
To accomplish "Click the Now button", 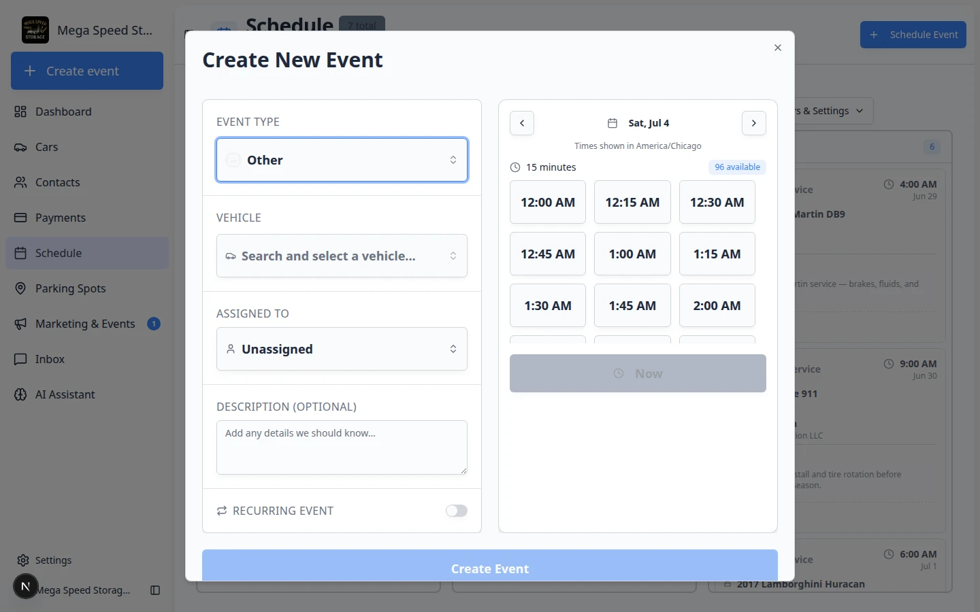I will [x=638, y=373].
